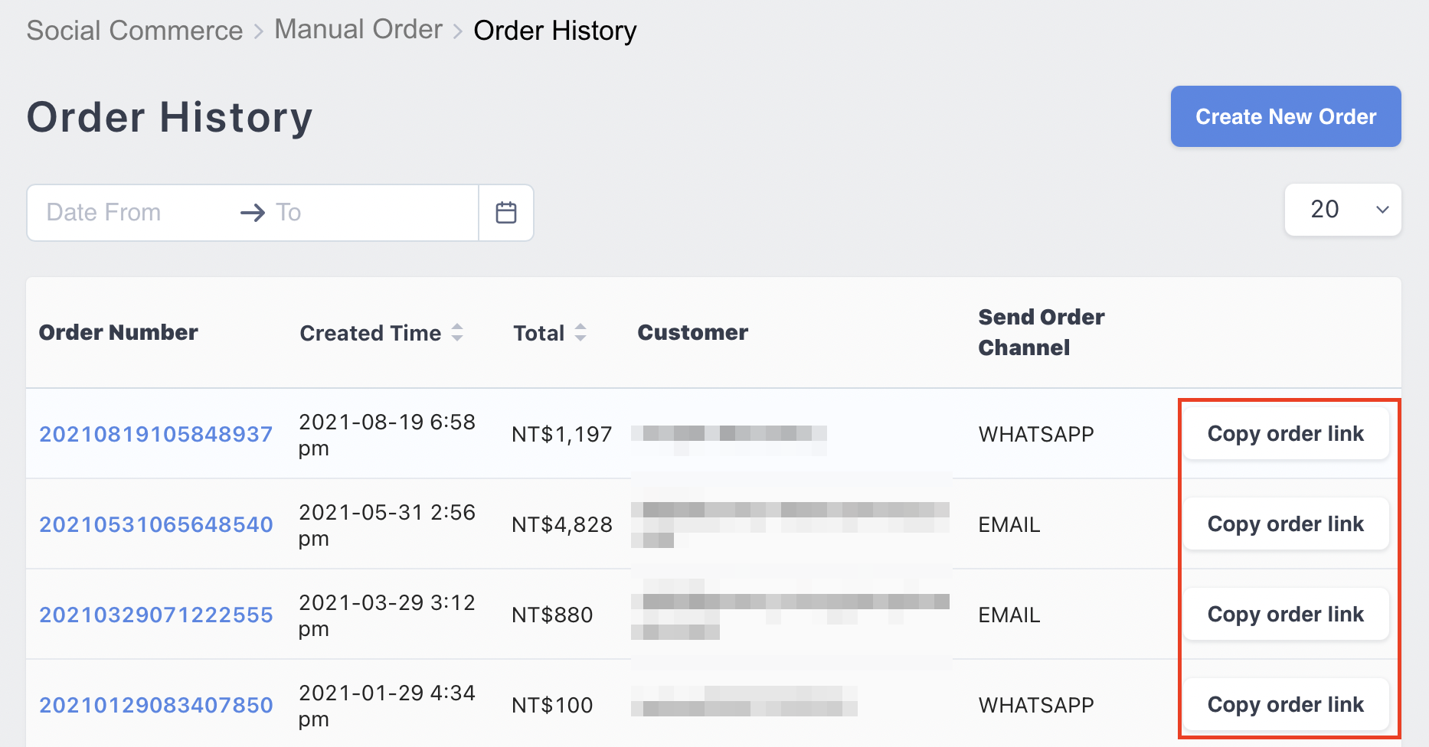1429x747 pixels.
Task: Click the Total column header
Action: [x=539, y=333]
